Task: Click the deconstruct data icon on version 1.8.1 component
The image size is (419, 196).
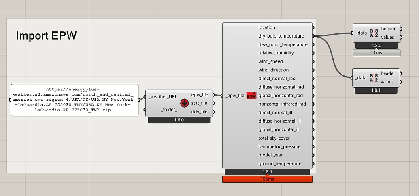Action: pyautogui.click(x=374, y=78)
